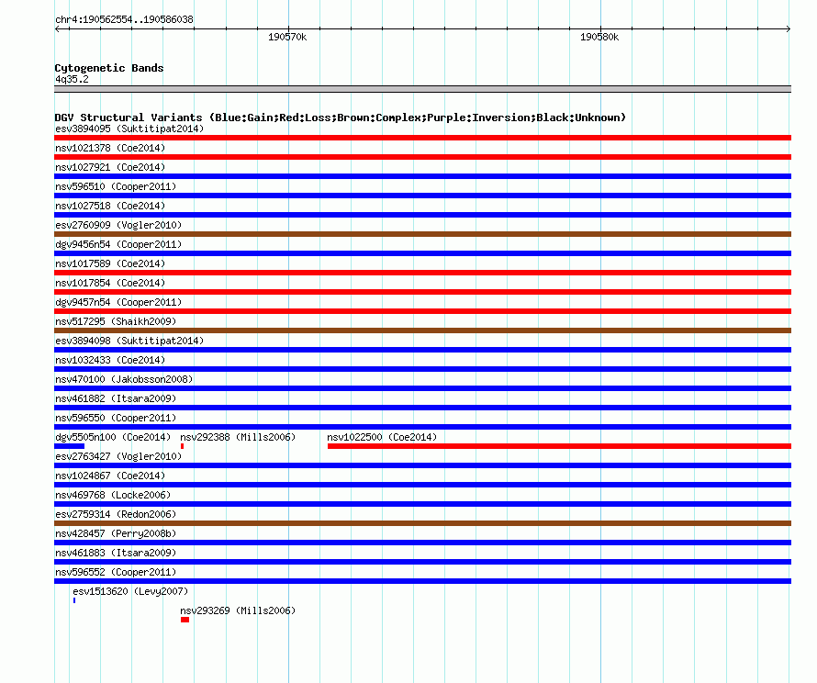The height and width of the screenshot is (683, 817).
Task: Click the red bar under nsv1021378
Action: point(422,157)
